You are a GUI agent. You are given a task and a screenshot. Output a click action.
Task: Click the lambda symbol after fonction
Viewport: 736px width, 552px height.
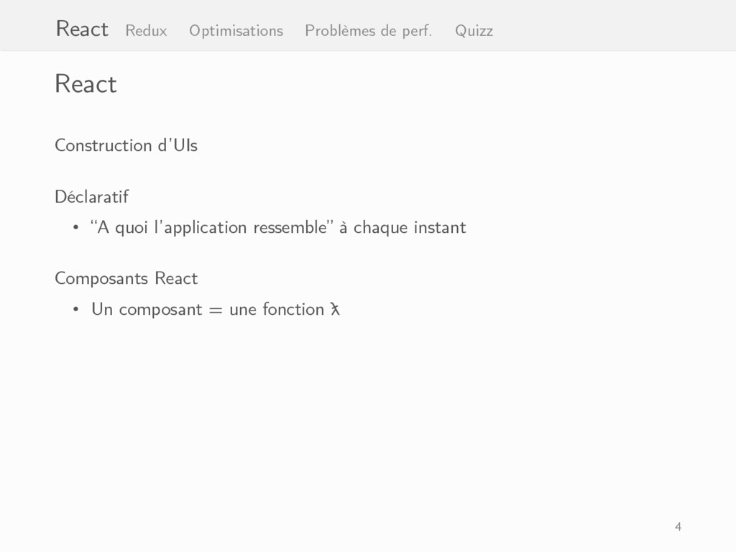(335, 309)
